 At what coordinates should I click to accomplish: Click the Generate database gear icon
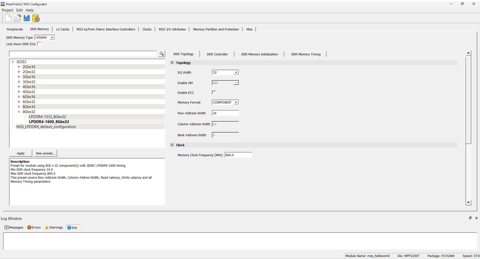click(36, 18)
